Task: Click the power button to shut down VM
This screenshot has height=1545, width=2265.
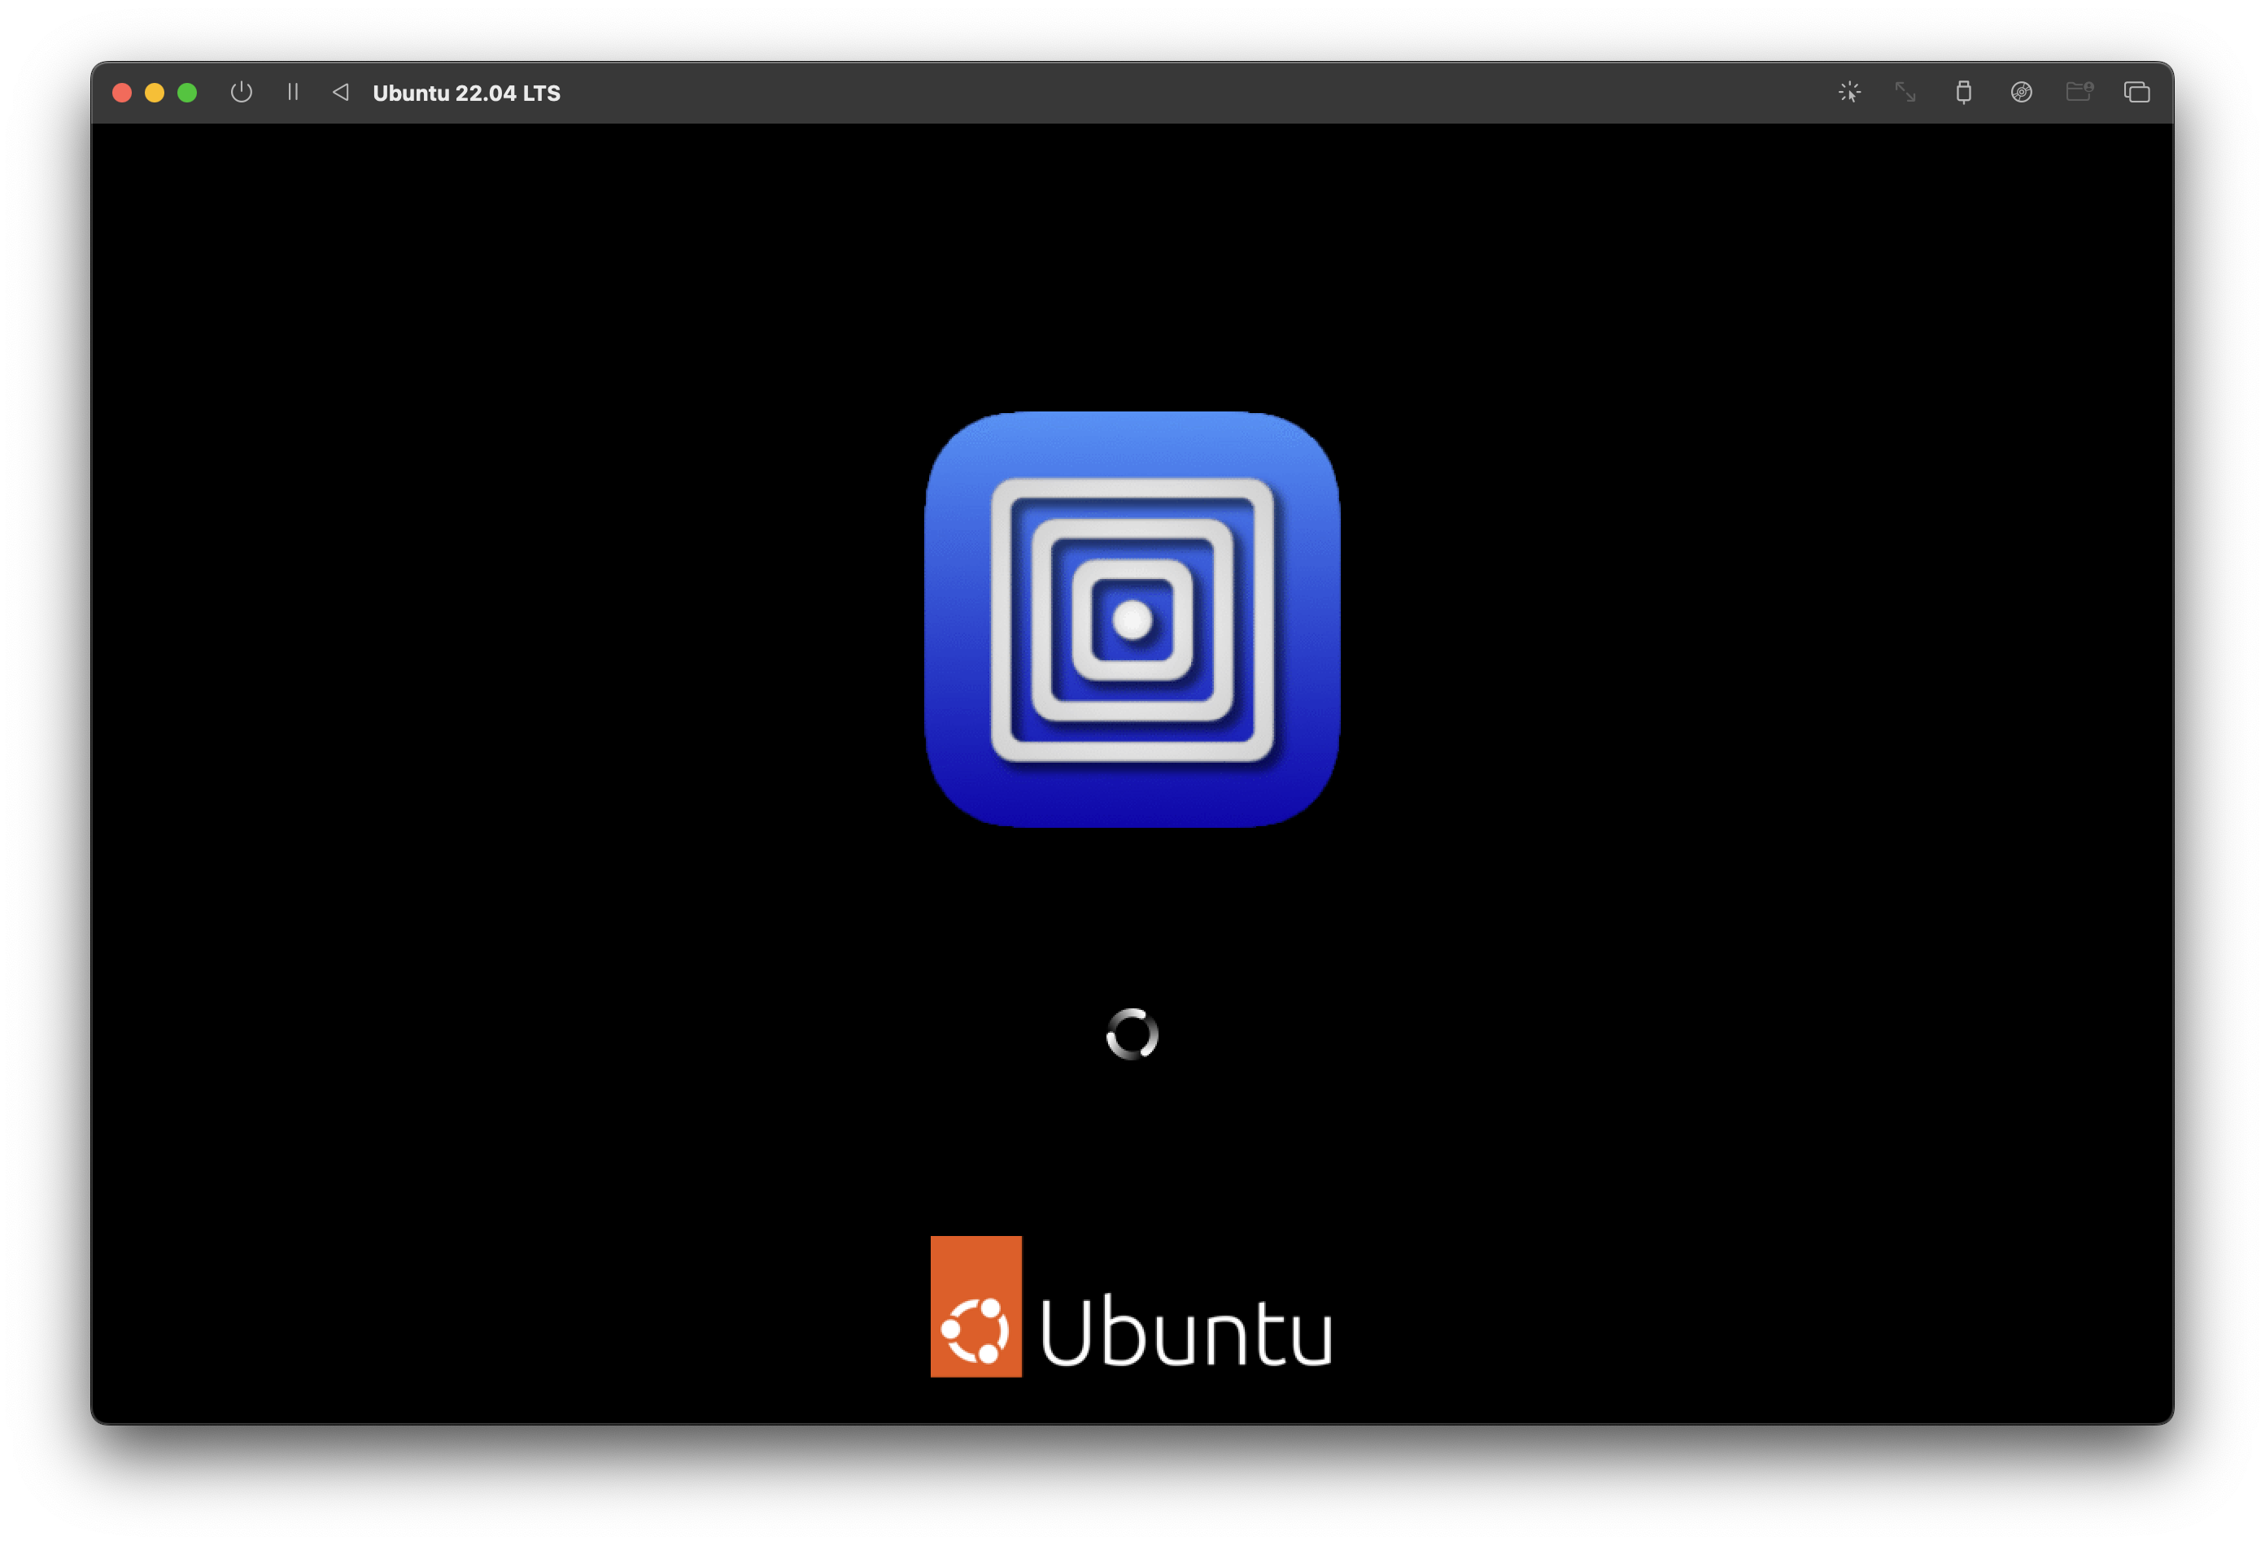Action: pyautogui.click(x=241, y=93)
